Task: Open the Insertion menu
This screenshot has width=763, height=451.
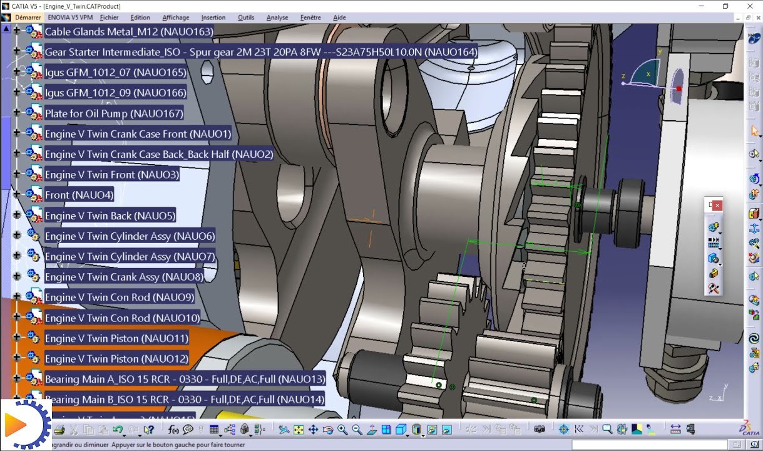Action: [x=213, y=18]
